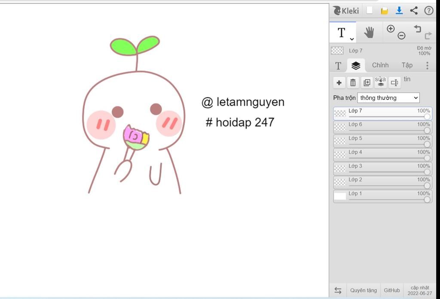Image resolution: width=440 pixels, height=299 pixels.
Task: Click the undo arrow icon
Action: (417, 29)
